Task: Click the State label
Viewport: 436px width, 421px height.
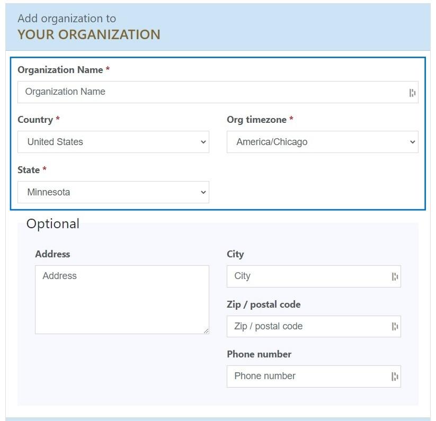Action: (29, 170)
